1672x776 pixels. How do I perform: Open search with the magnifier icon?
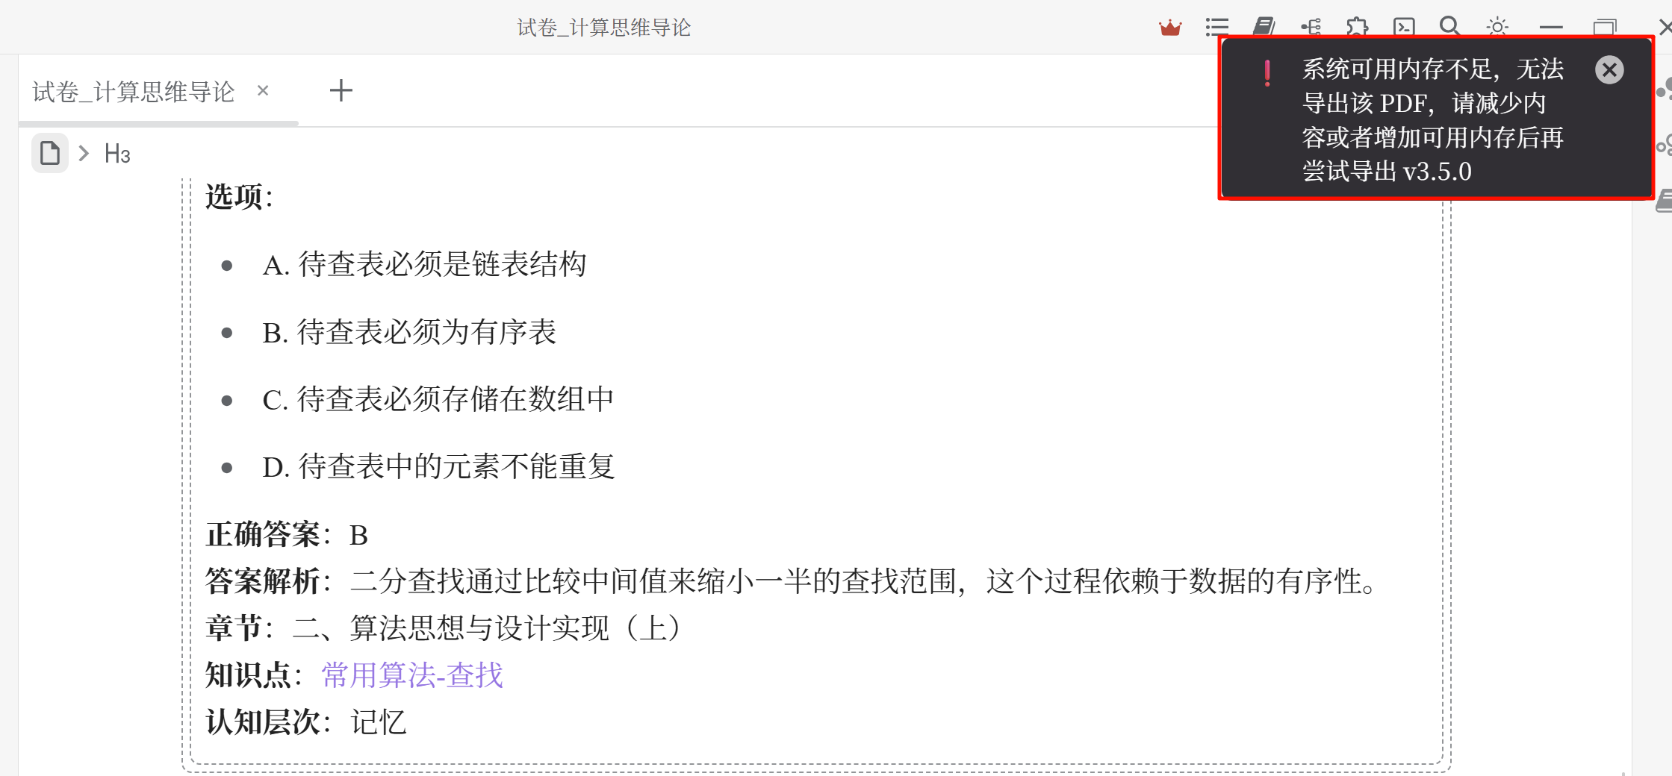click(x=1450, y=27)
